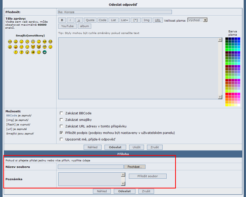Uncheck the Přiložit podpis checkbox
Screen dimensions: 246x197
(x=61, y=133)
